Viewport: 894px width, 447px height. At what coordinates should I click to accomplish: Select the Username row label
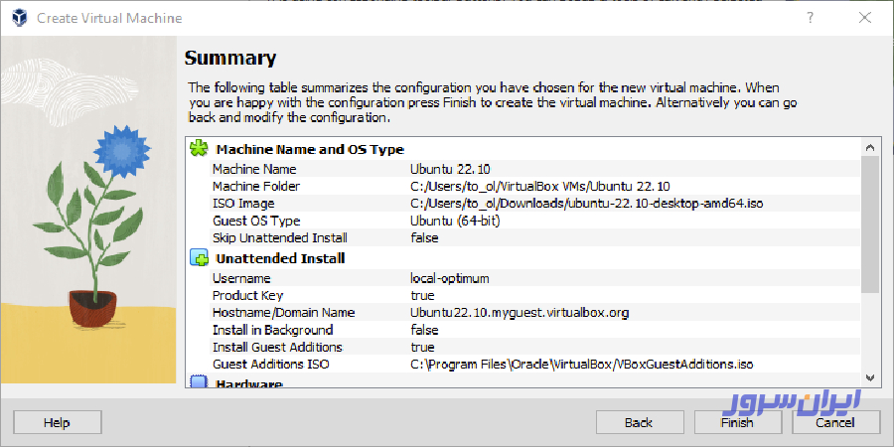241,278
